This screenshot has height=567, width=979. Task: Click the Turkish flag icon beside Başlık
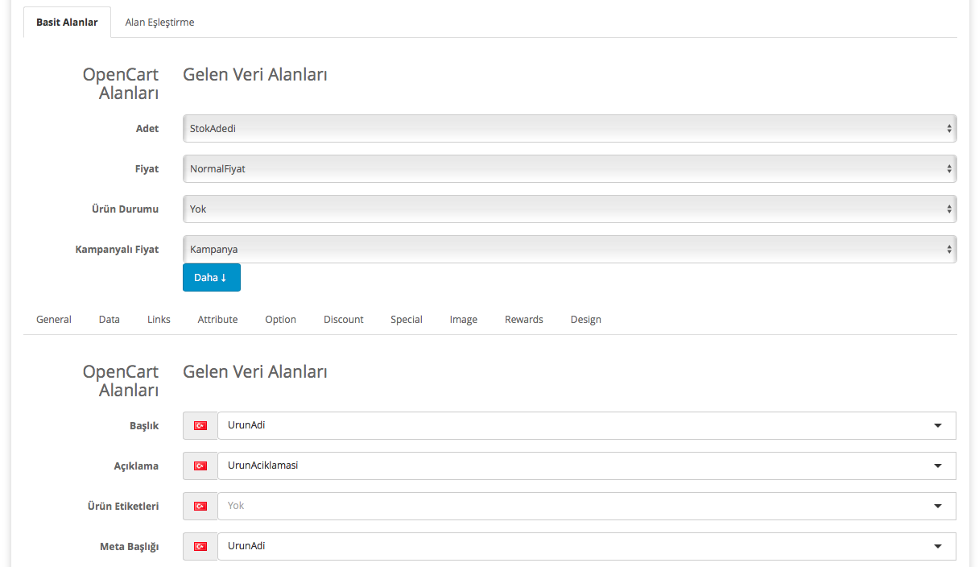pyautogui.click(x=200, y=425)
